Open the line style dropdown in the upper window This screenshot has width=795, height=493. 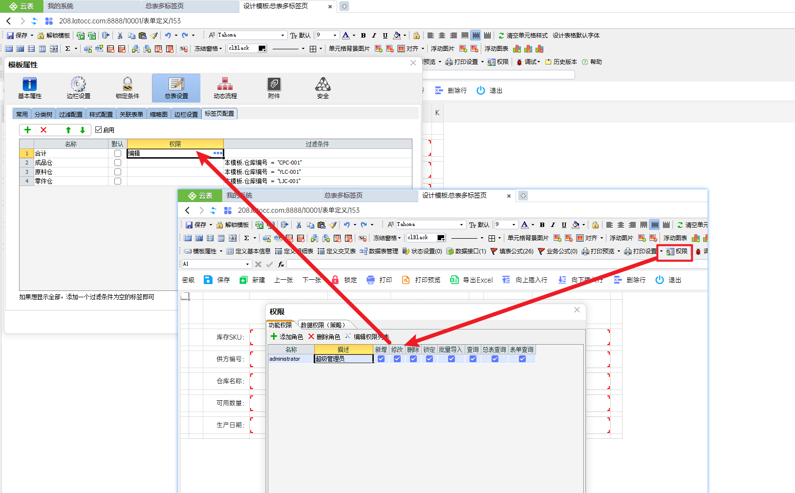click(303, 48)
